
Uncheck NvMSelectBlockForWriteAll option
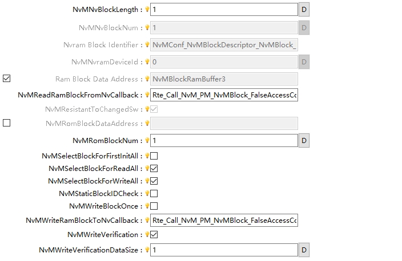[154, 181]
